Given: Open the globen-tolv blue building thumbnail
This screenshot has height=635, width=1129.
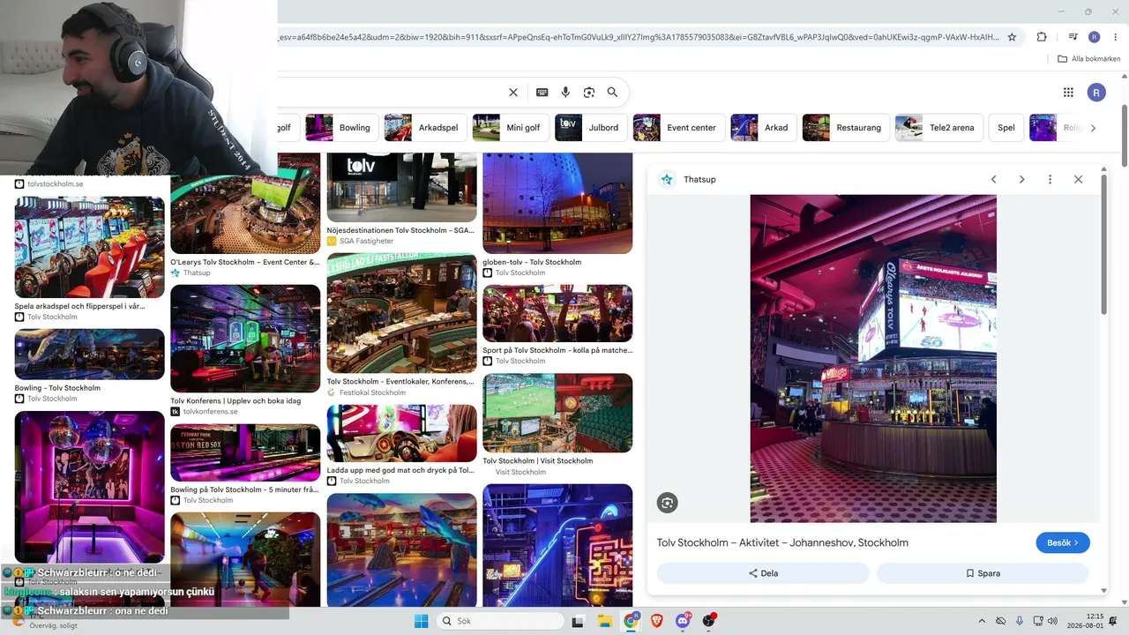Looking at the screenshot, I should pos(557,204).
